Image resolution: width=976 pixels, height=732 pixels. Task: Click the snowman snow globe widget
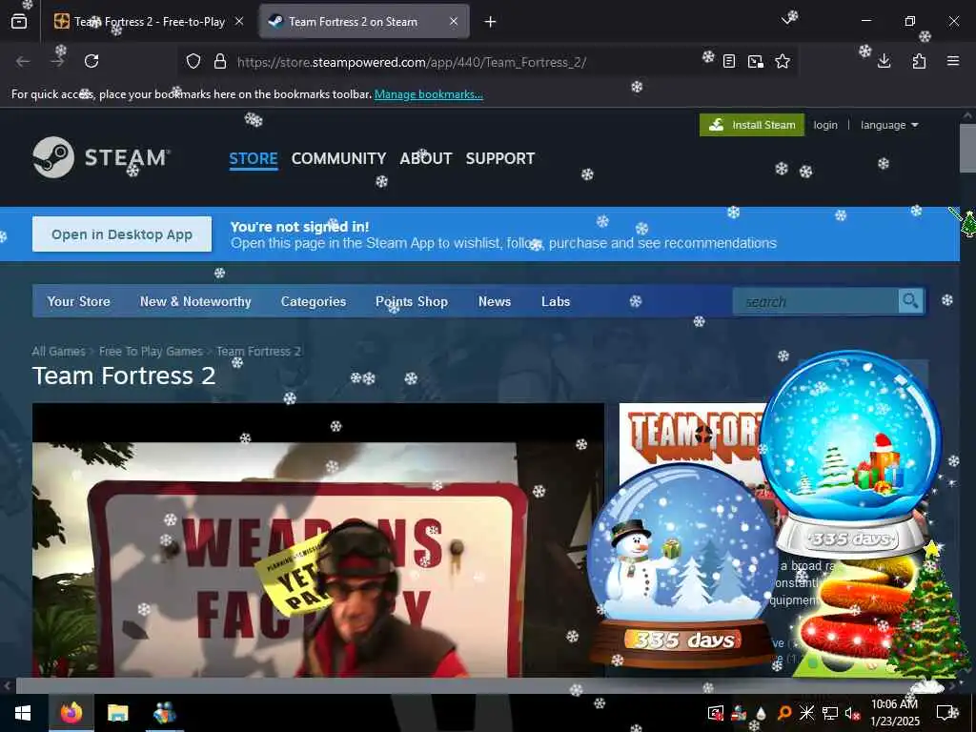point(682,566)
